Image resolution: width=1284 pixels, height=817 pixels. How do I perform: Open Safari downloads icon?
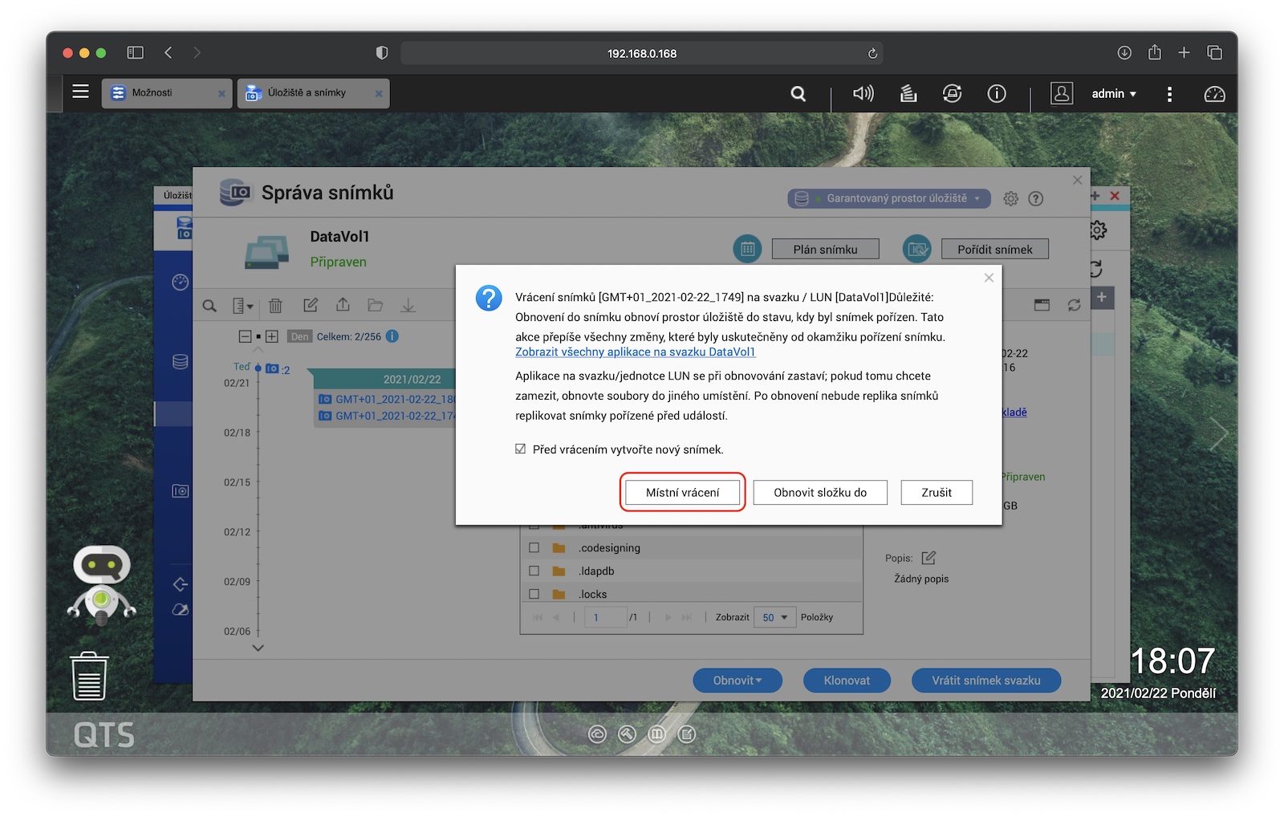[x=1124, y=52]
